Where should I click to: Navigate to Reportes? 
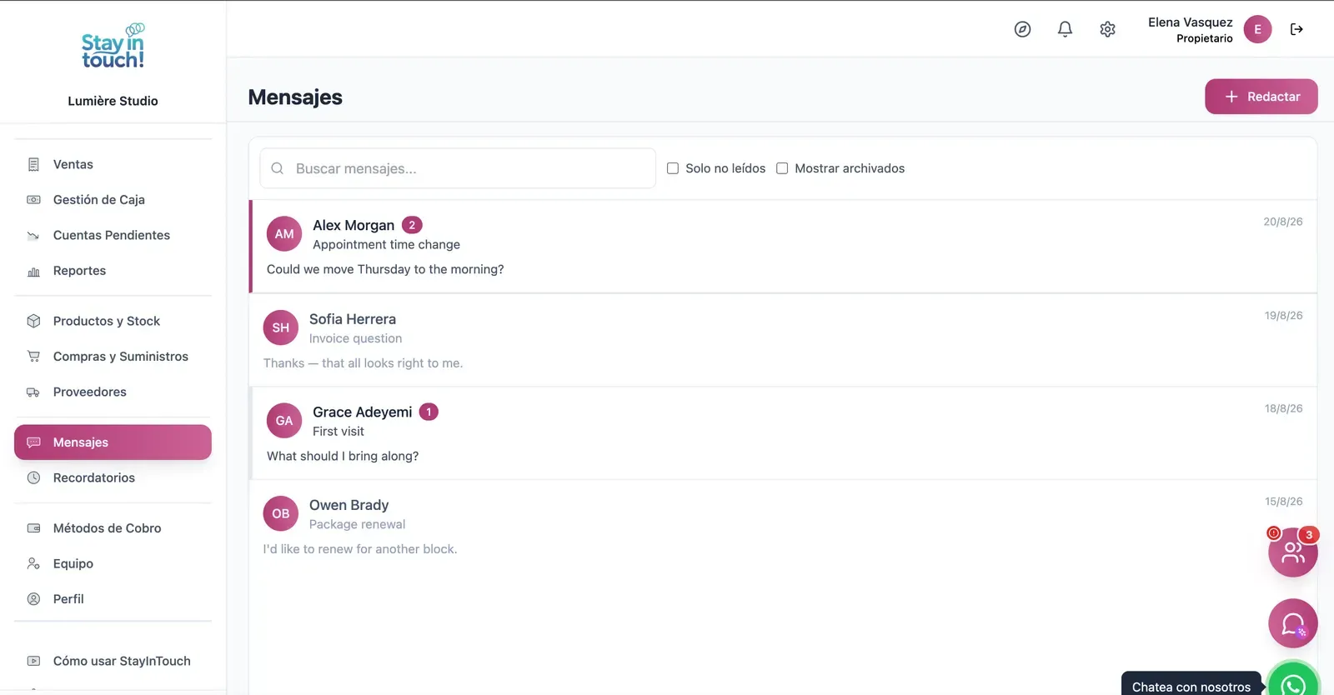tap(113, 271)
